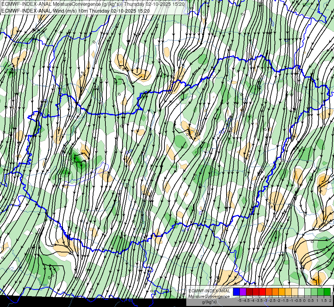The image size is (334, 307).
Task: Select the maroon swatch for -4.5 to -4
Action: point(249,292)
